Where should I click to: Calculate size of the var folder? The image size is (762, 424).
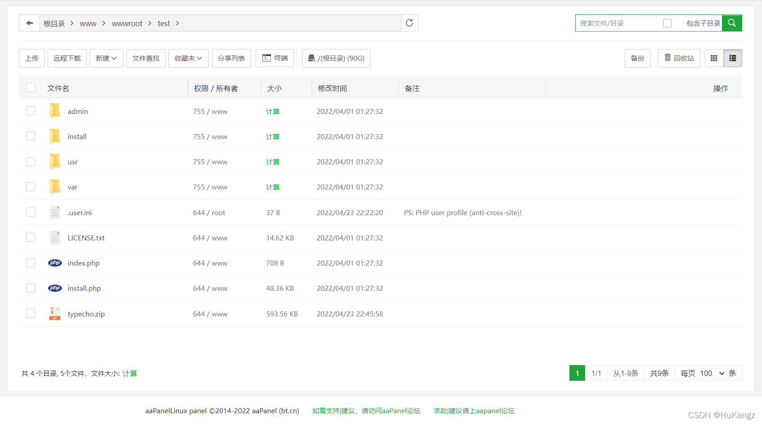[273, 187]
